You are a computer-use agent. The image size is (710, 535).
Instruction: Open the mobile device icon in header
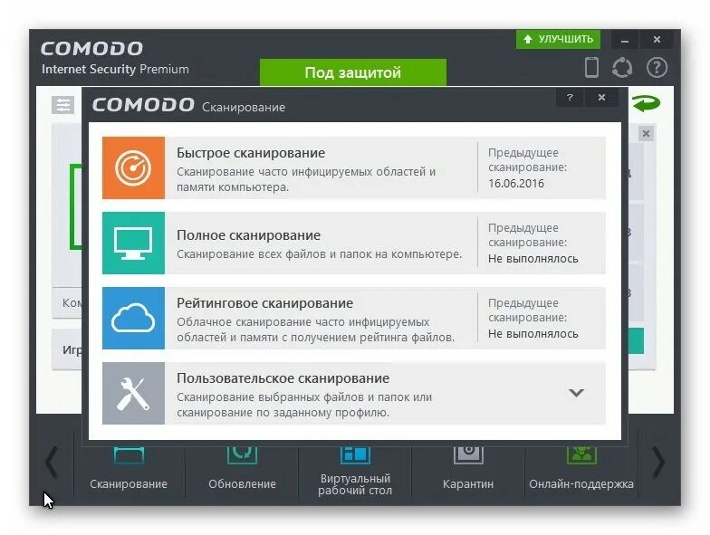point(591,68)
